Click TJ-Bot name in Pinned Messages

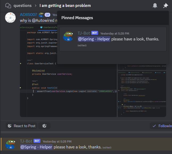pos(84,33)
